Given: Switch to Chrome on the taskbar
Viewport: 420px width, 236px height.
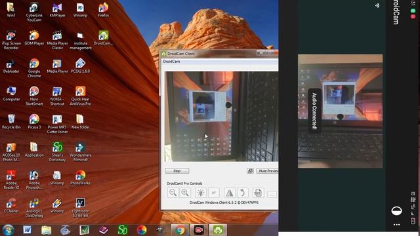Looking at the screenshot, I should 179,230.
